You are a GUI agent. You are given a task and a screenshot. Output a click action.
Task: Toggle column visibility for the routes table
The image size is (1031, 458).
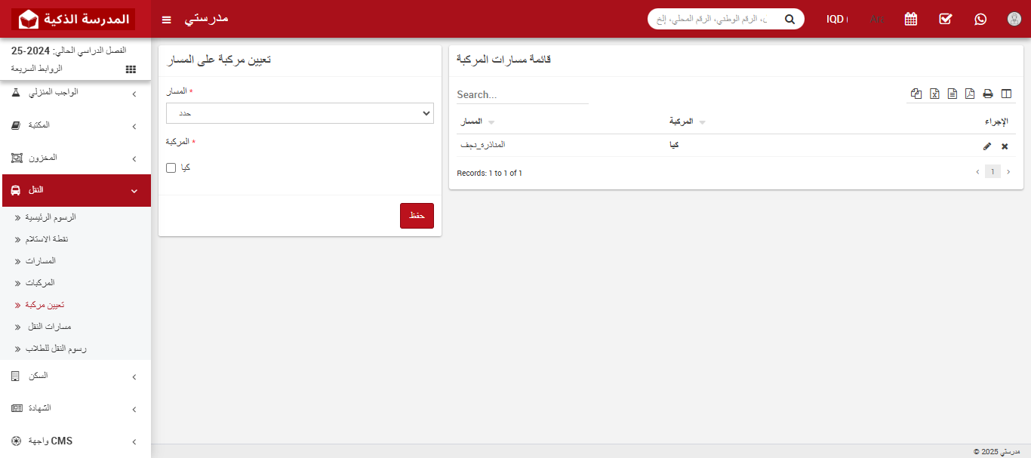point(1006,94)
